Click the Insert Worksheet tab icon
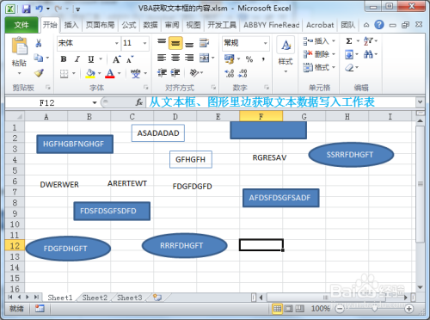This screenshot has height=320, width=430. 157,298
